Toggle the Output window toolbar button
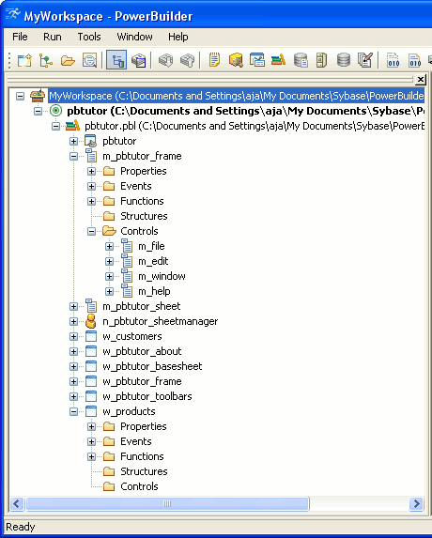 point(139,60)
